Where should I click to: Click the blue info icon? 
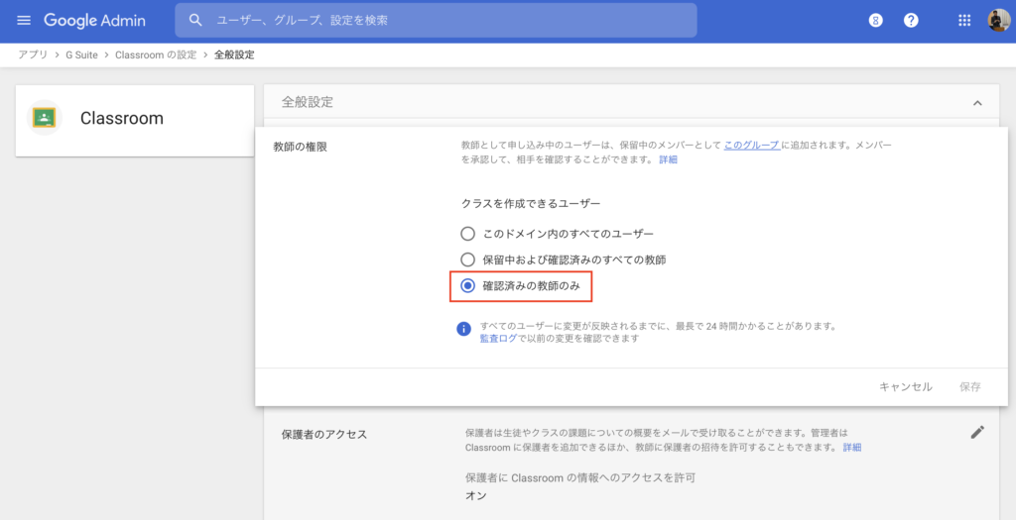tap(464, 329)
